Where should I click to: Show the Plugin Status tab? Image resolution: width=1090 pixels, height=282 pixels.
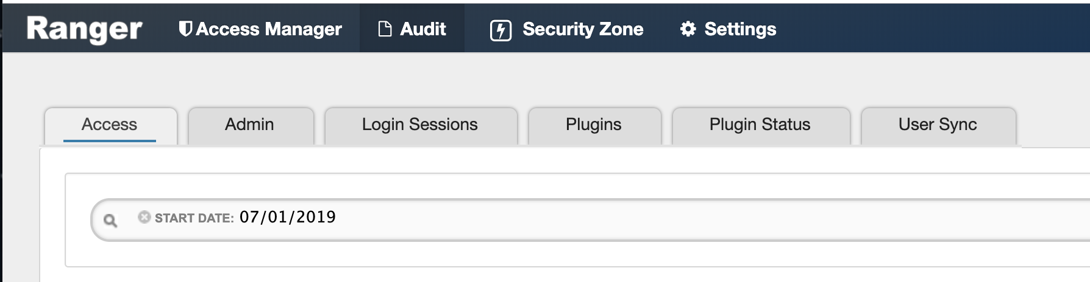[x=760, y=125]
